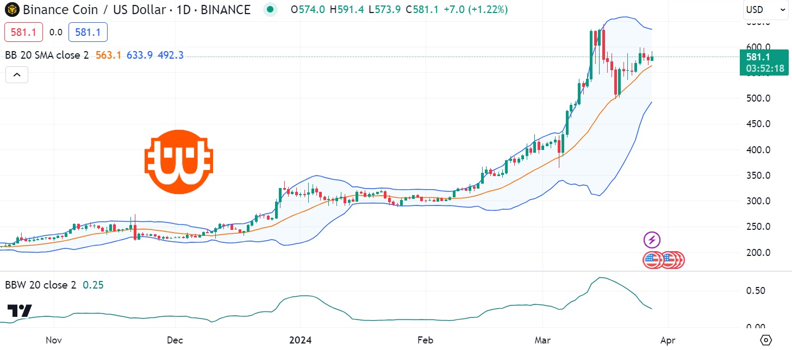Click the 0.0 spread value between price boxes
Screen dimensions: 792x350
tap(56, 33)
